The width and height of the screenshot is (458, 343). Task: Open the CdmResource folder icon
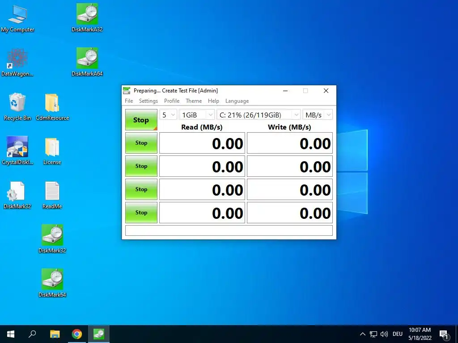coord(52,106)
